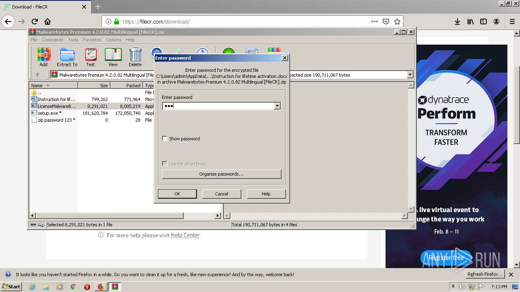This screenshot has height=292, width=520.
Task: Open the Commands menu
Action: point(52,40)
